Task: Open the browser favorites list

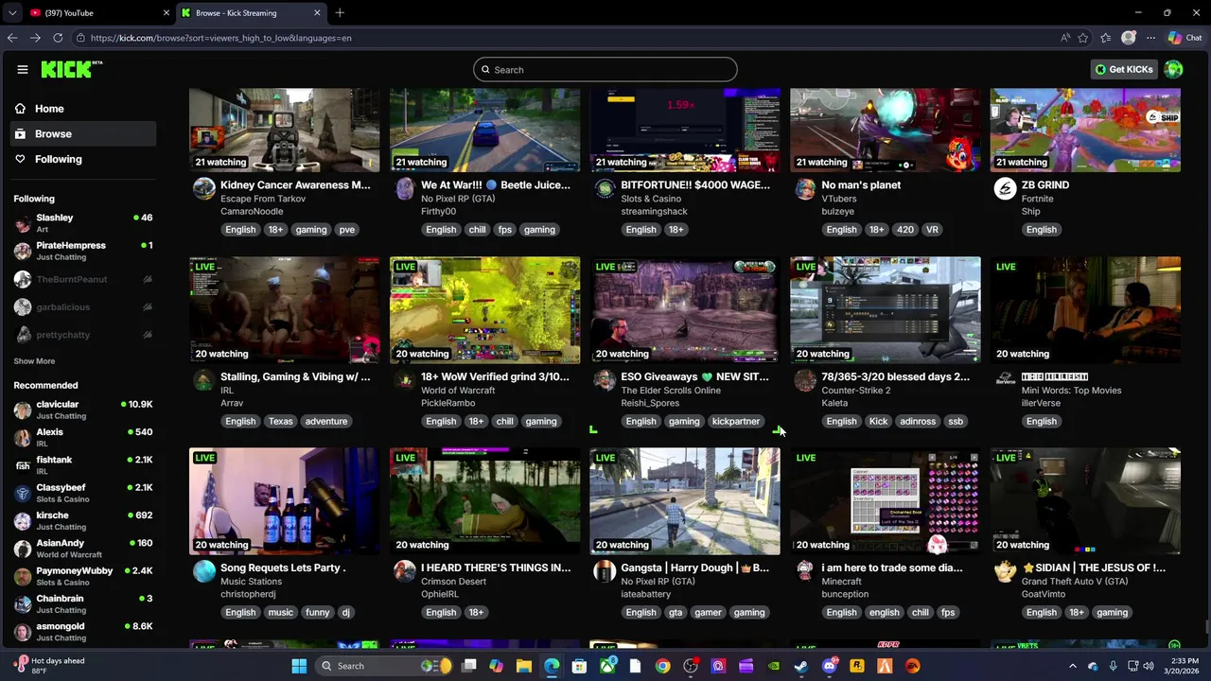Action: pyautogui.click(x=1106, y=38)
